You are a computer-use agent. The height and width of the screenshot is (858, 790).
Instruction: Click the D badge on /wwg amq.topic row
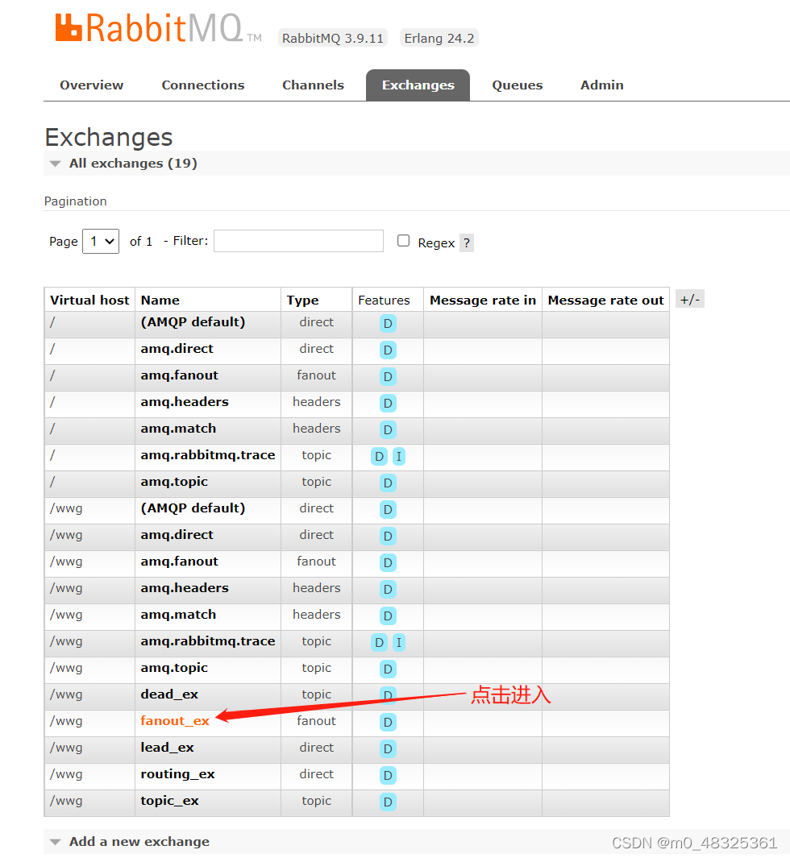pyautogui.click(x=388, y=669)
